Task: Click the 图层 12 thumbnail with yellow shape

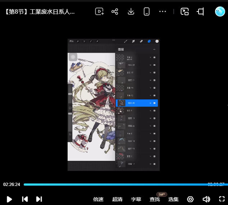Action: point(120,73)
